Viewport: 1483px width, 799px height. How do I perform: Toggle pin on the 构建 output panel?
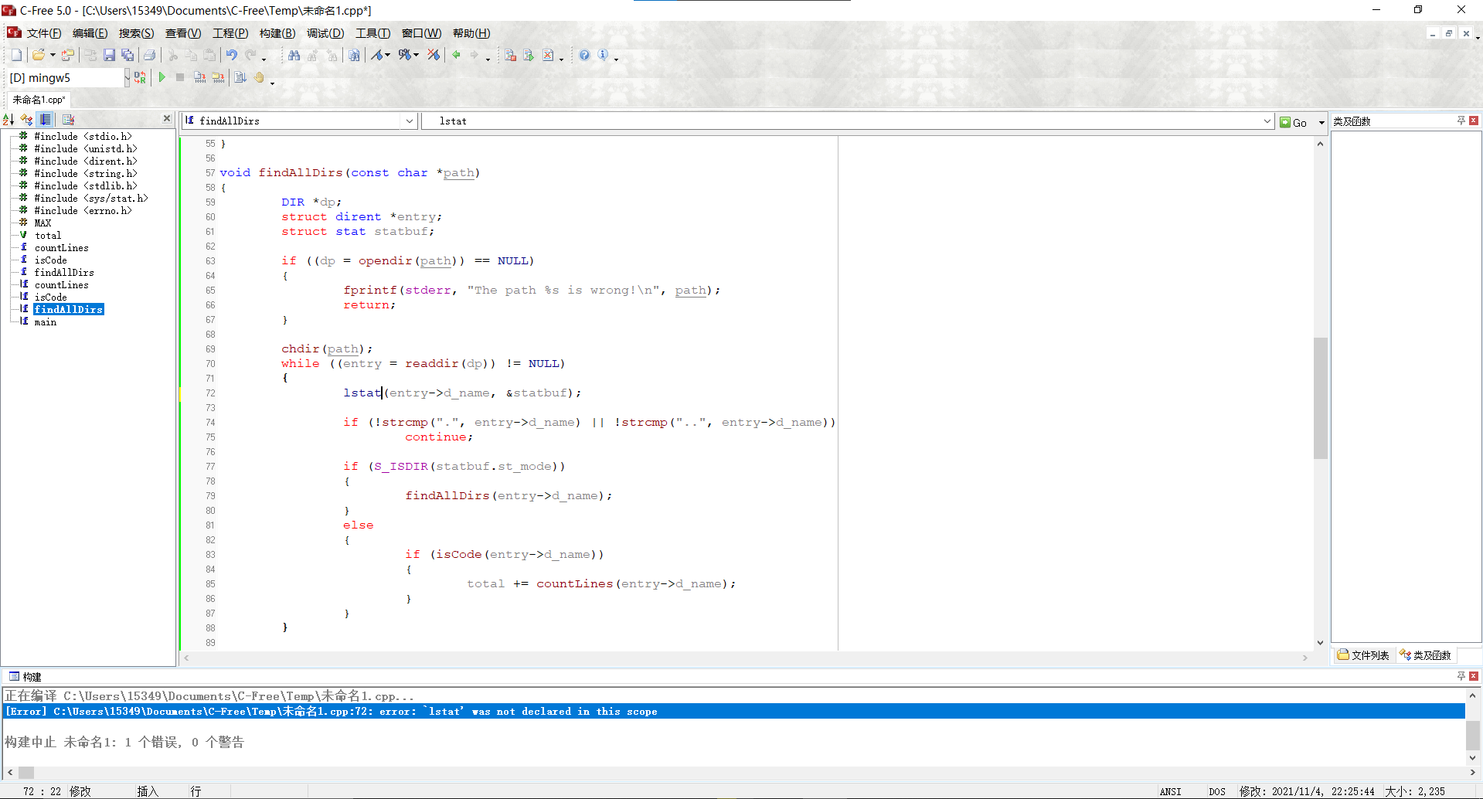(1461, 676)
